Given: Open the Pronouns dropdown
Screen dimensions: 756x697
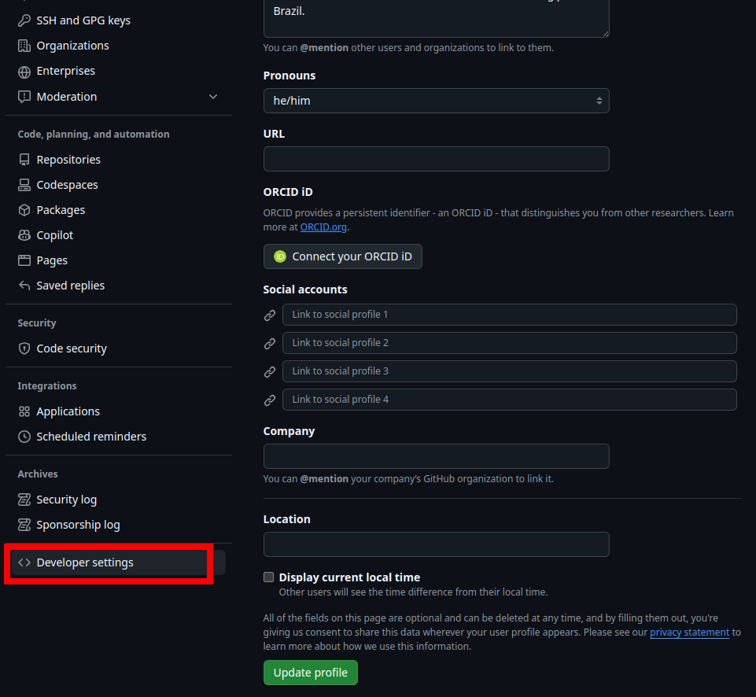Looking at the screenshot, I should coord(436,101).
